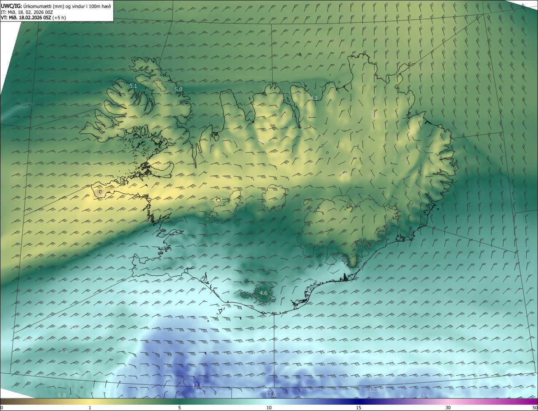This screenshot has height=411, width=538.
Task: Click the initial time line "IT: Mið. 18. 02. 2026 00Z"
Action: pyautogui.click(x=27, y=12)
